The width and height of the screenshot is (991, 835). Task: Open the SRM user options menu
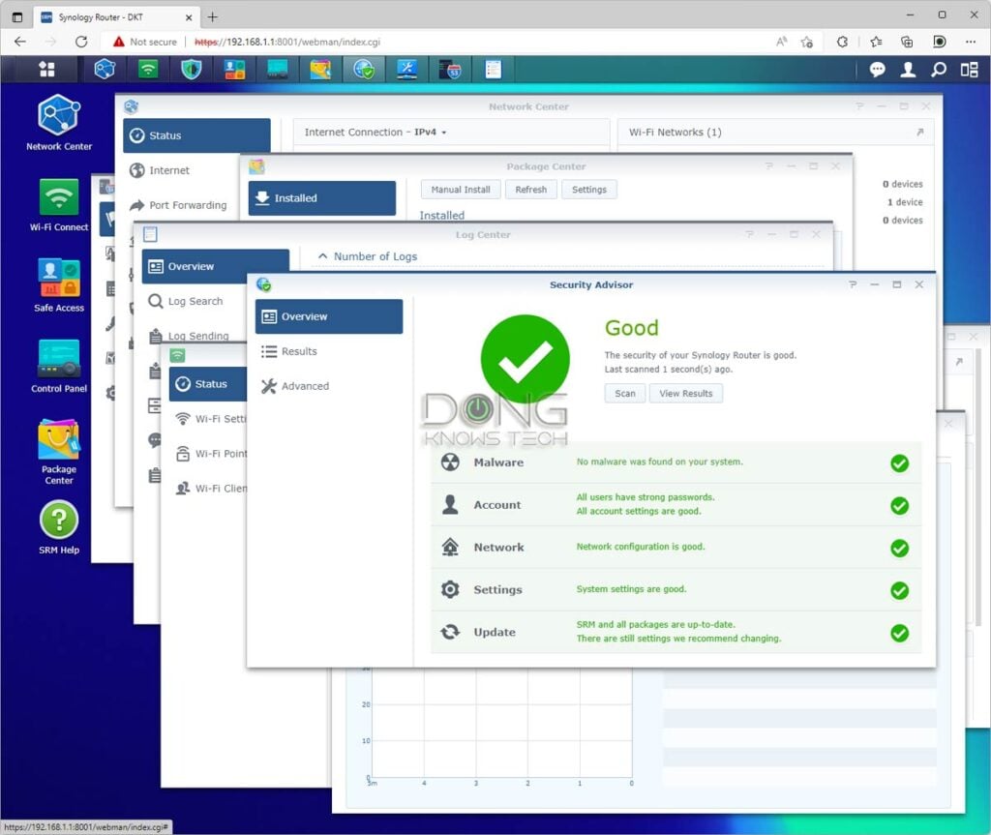point(908,69)
